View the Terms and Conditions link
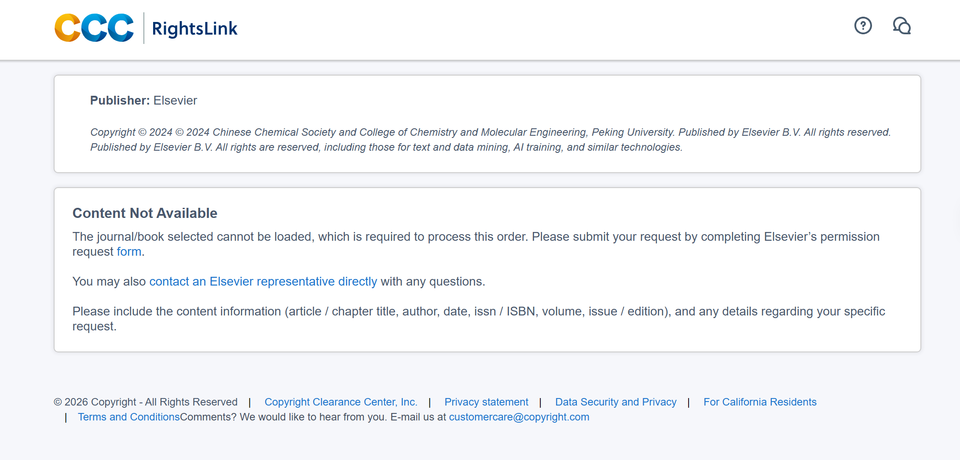Viewport: 960px width, 460px height. (x=128, y=417)
